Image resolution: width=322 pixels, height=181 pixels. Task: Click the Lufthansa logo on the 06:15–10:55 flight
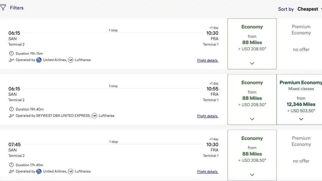pyautogui.click(x=94, y=116)
